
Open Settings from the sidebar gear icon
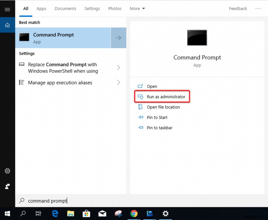click(x=7, y=171)
